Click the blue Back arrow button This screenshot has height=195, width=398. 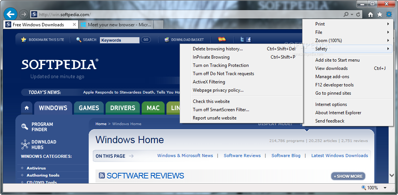click(11, 14)
